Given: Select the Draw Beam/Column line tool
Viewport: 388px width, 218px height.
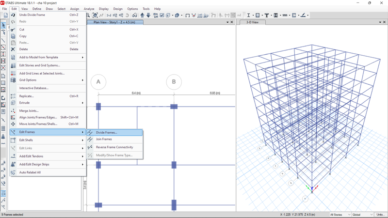Looking at the screenshot, I should pos(3,40).
